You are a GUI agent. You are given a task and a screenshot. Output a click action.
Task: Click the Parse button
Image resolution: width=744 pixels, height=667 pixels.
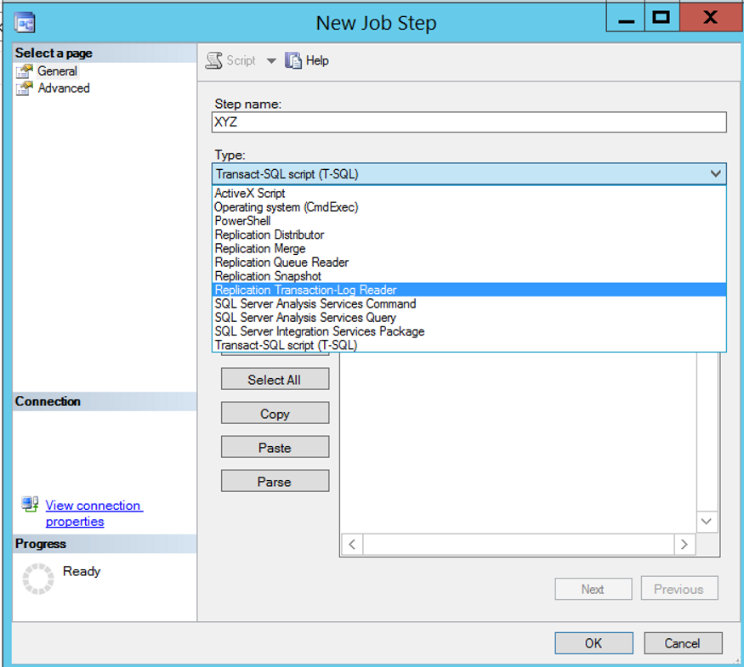point(275,481)
